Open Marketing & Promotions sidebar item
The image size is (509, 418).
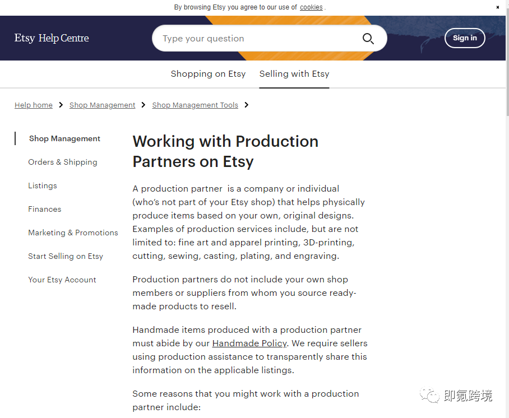(x=73, y=233)
